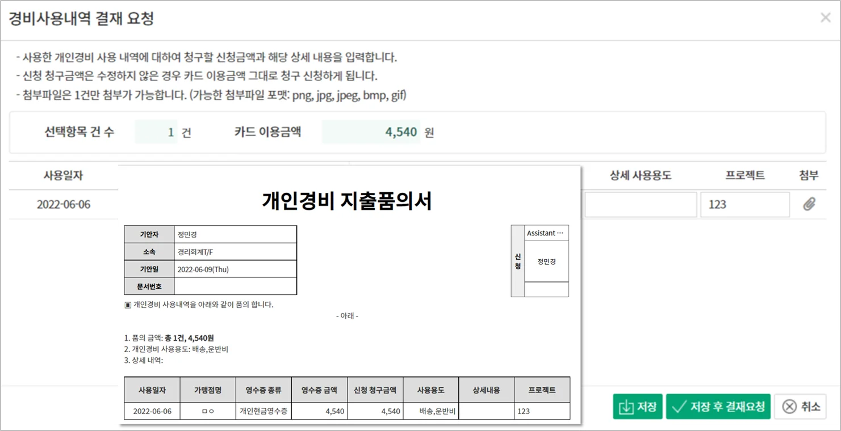Click the download icon on the 저장 button
Screen dimensions: 841x431
626,406
